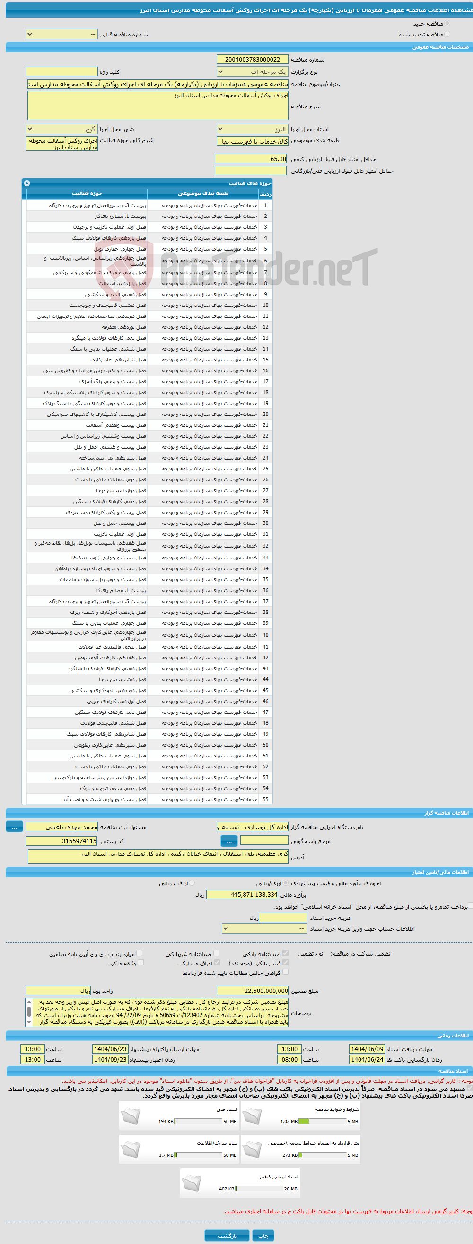The width and height of the screenshot is (473, 1244).
Task: Click the توضیحات box scrollbar up arrow
Action: 29,1001
